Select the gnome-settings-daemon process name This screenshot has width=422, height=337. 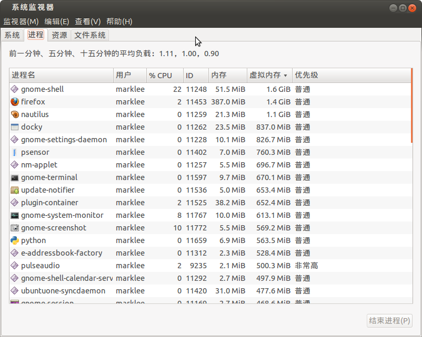[x=64, y=140]
